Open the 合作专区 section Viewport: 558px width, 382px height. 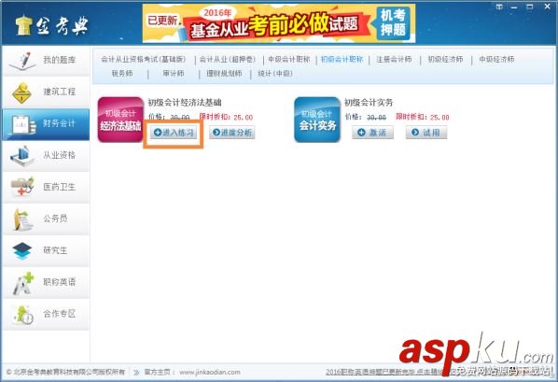[x=46, y=314]
